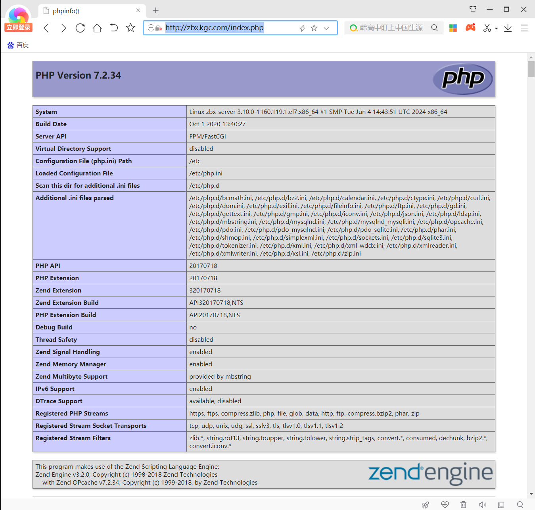Click the 'DTrace Support' label
The height and width of the screenshot is (510, 535).
click(59, 401)
